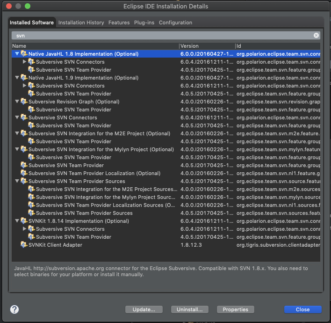Select the Subversive SVN Team Provider top-level row
The width and height of the screenshot is (331, 323).
point(166,165)
